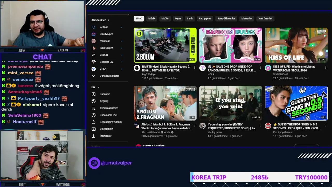Open İndirilenler downloads
This screenshot has height=187, width=332.
coord(106,136)
